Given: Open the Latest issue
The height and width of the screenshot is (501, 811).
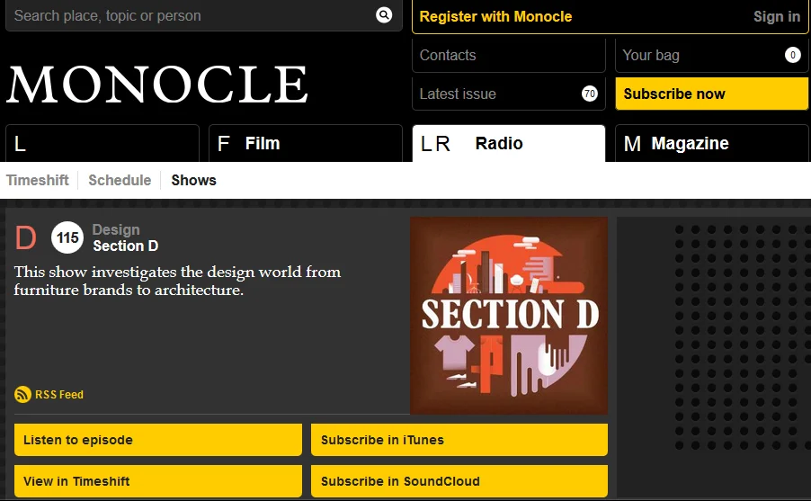Looking at the screenshot, I should 508,94.
